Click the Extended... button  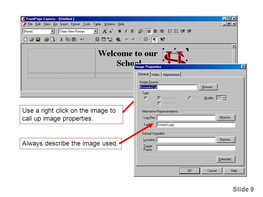coord(226,159)
